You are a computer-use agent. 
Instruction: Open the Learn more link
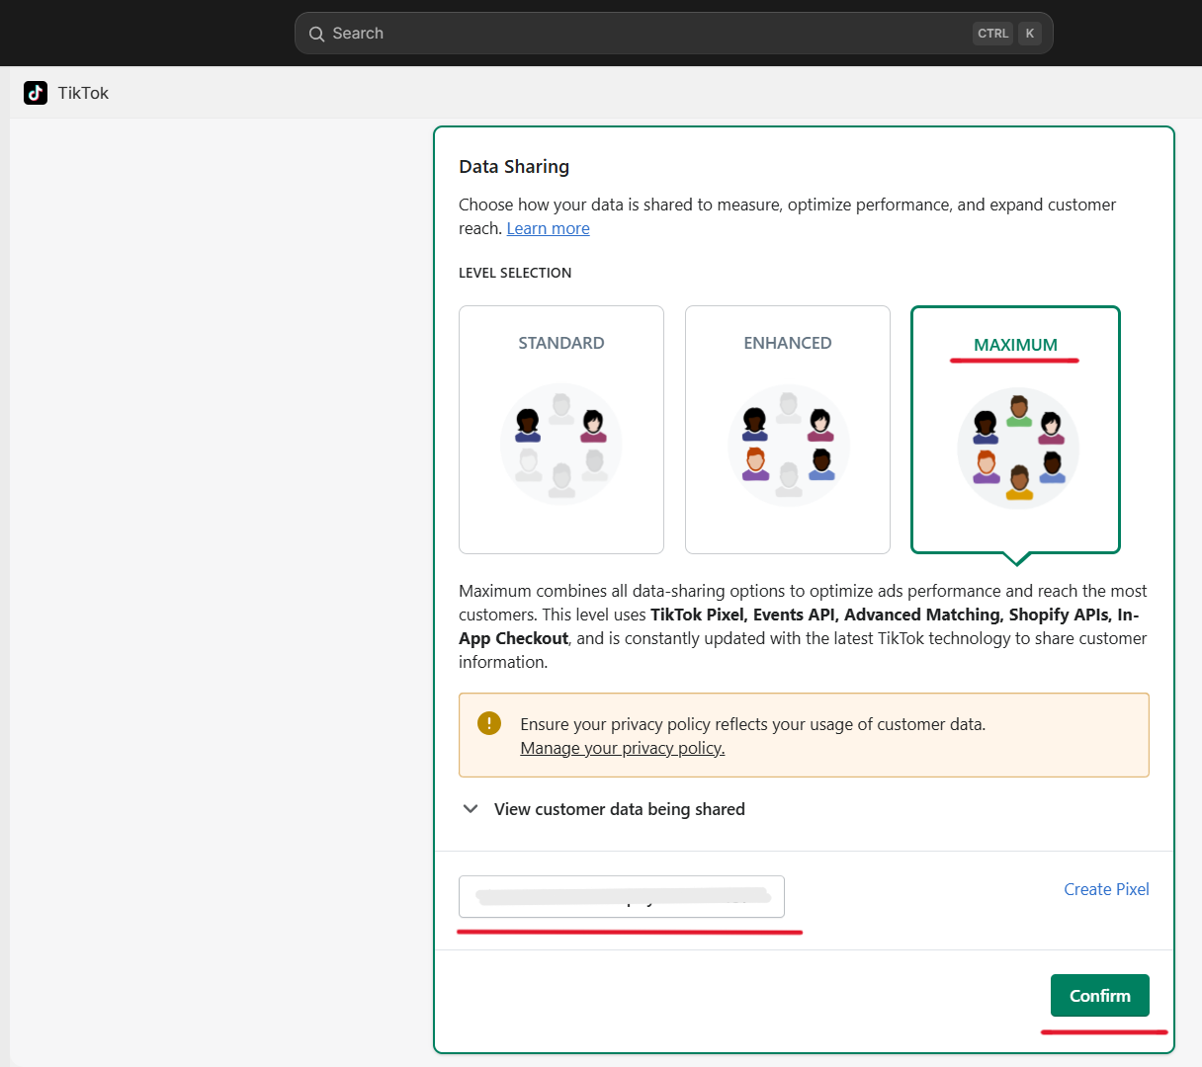[x=548, y=228]
